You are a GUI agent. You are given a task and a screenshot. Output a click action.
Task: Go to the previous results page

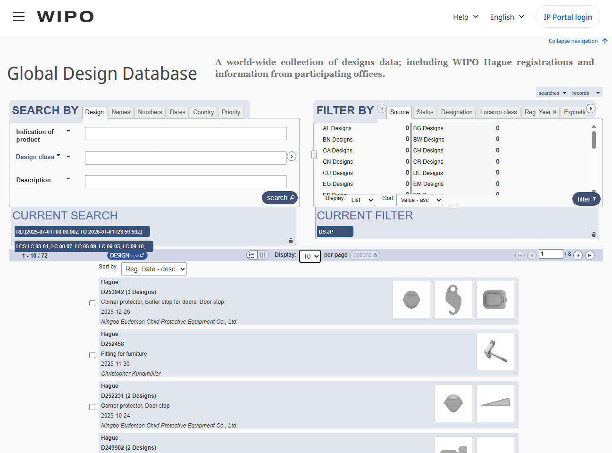532,255
